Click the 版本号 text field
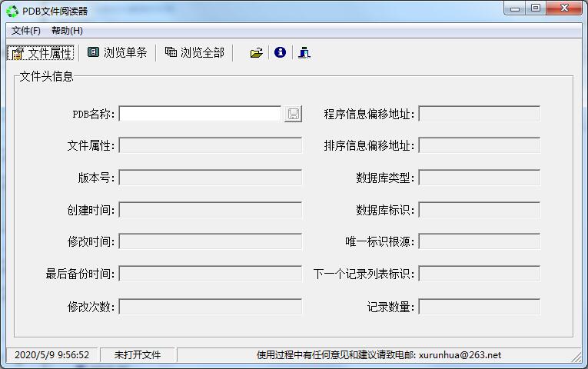This screenshot has height=369, width=588. (210, 178)
